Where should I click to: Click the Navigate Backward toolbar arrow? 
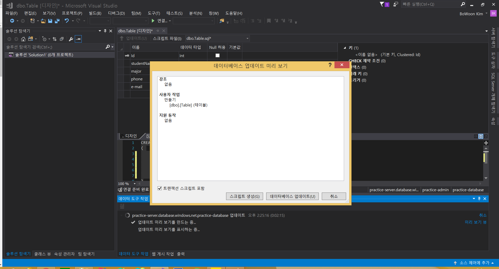12,21
